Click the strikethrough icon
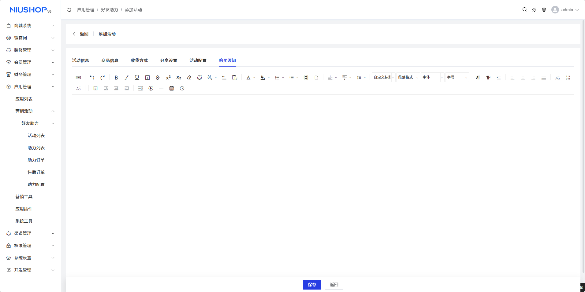The width and height of the screenshot is (585, 292). (158, 78)
